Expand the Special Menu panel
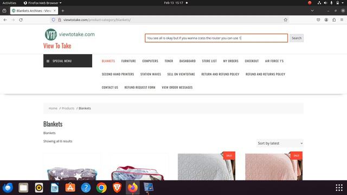This screenshot has width=347, height=195. pos(68,61)
